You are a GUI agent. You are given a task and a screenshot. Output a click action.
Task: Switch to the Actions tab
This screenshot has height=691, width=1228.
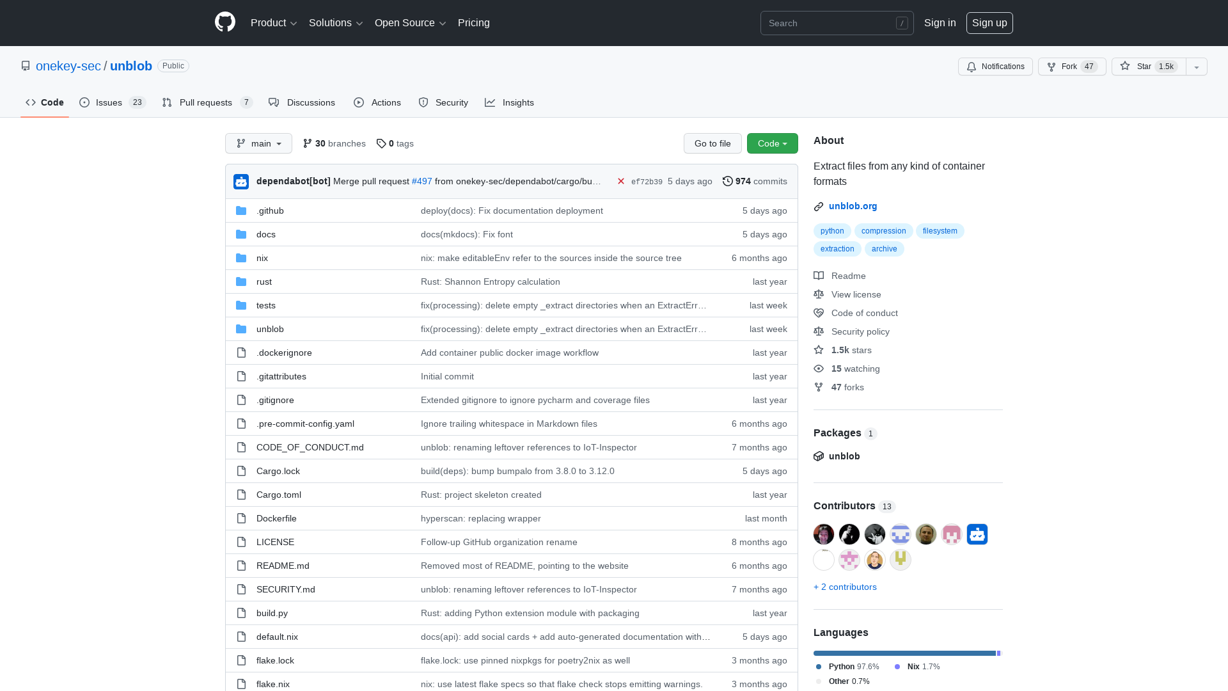377,102
